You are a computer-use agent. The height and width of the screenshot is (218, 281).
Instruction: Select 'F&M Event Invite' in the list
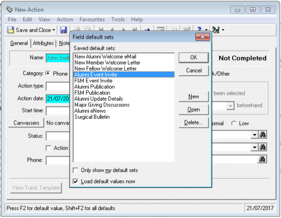point(124,81)
